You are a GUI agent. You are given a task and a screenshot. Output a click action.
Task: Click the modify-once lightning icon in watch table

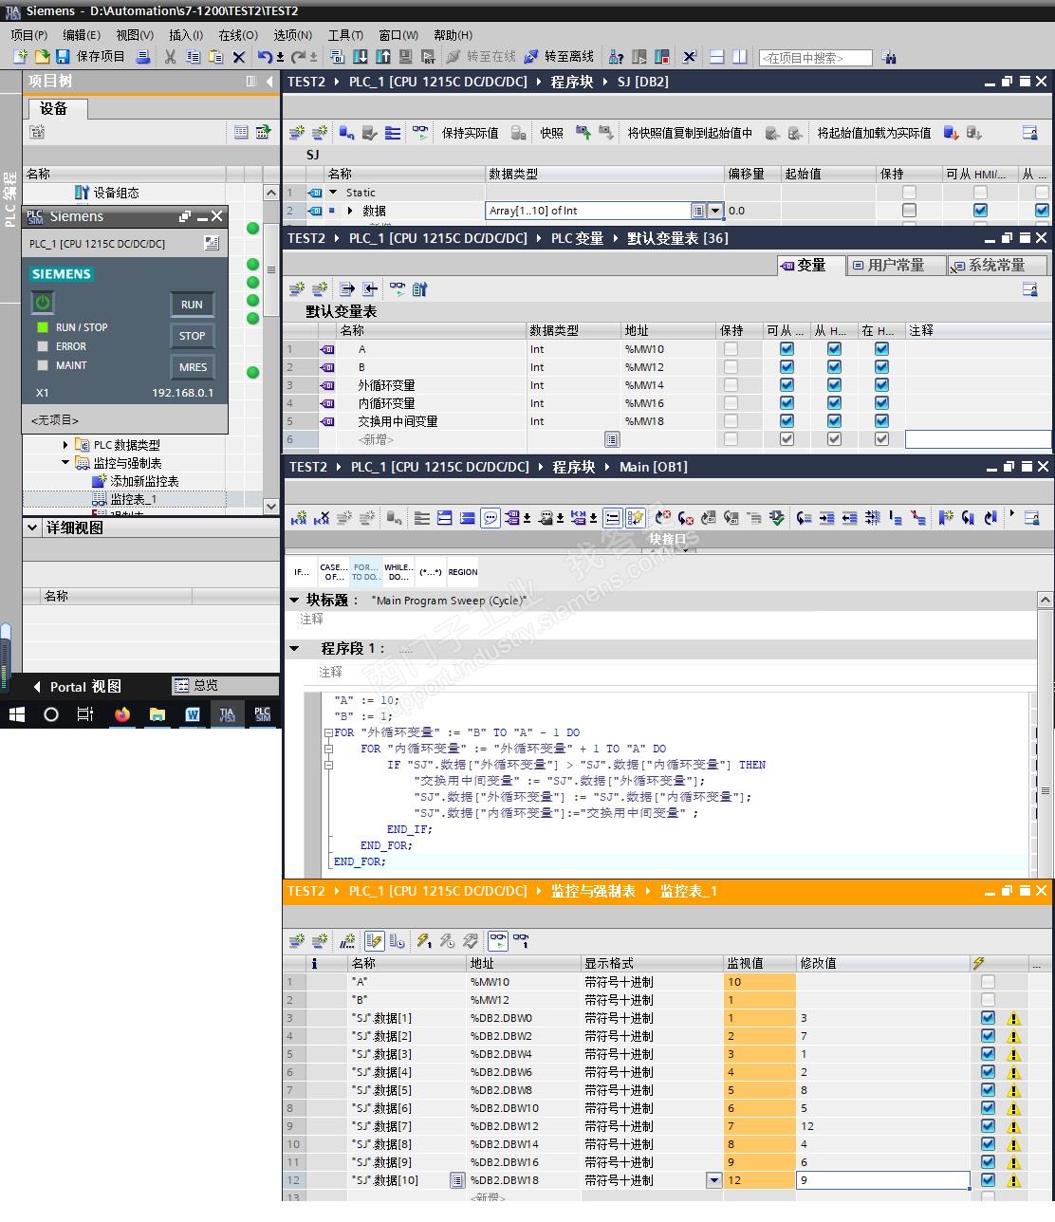coord(423,941)
